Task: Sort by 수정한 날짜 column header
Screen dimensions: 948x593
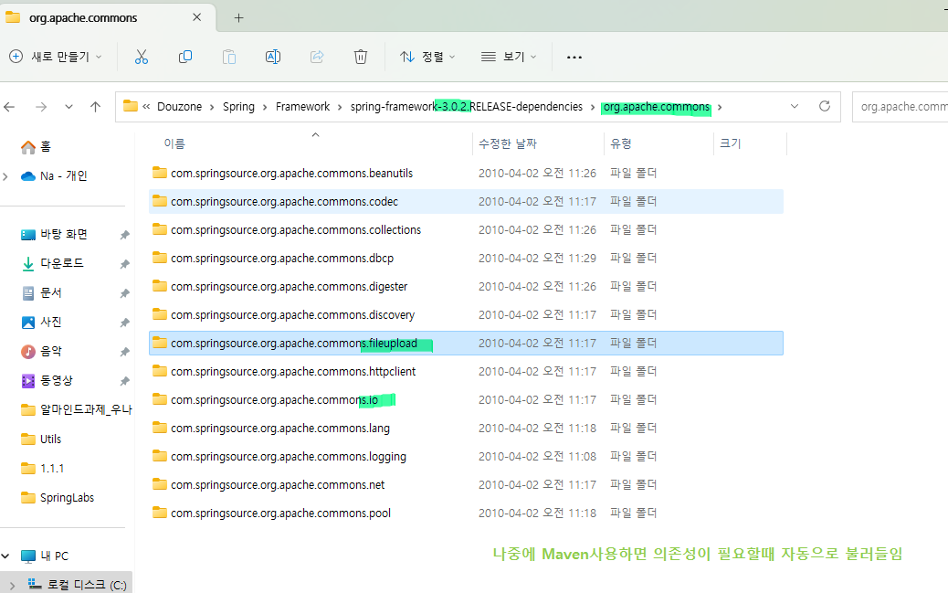Action: tap(538, 143)
